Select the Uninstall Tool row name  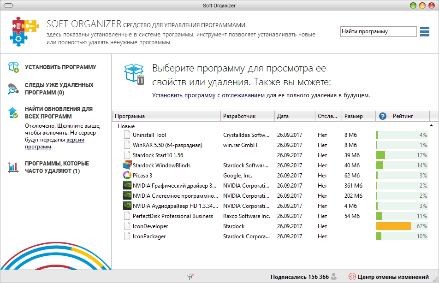tap(149, 135)
